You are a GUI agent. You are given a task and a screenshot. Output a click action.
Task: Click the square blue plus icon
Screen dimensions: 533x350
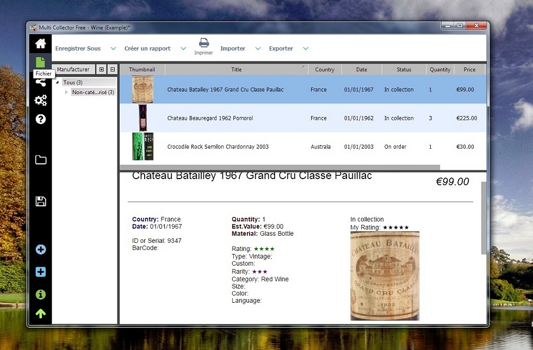click(x=41, y=272)
